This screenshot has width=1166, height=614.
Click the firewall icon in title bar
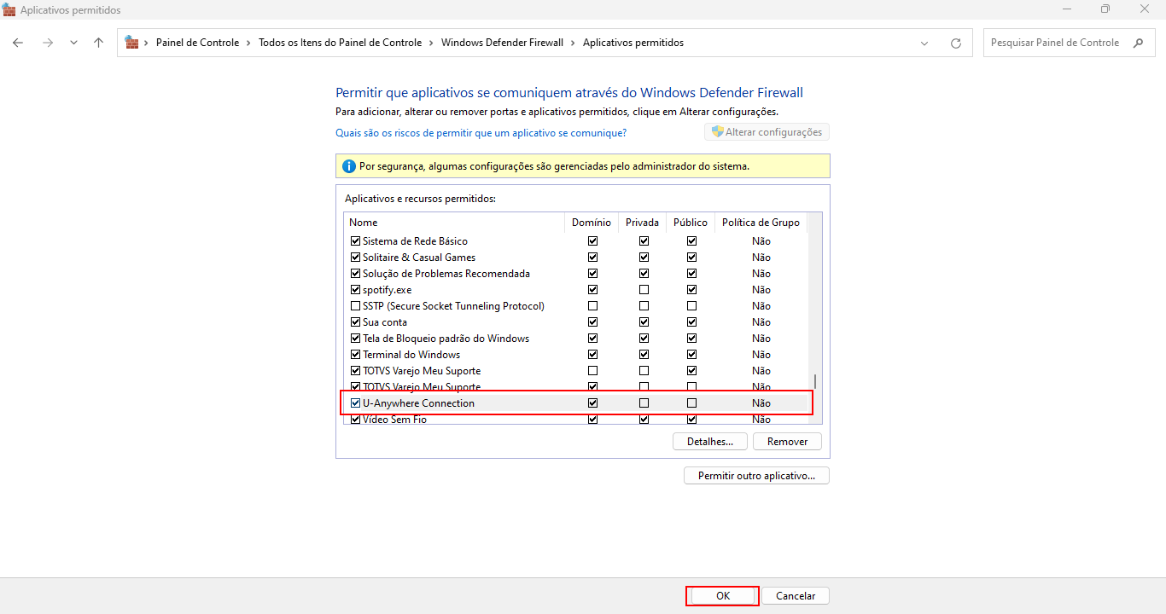pos(9,9)
